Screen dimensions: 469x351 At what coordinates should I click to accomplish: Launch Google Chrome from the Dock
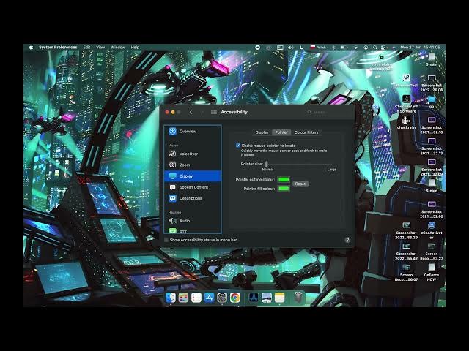(x=235, y=298)
